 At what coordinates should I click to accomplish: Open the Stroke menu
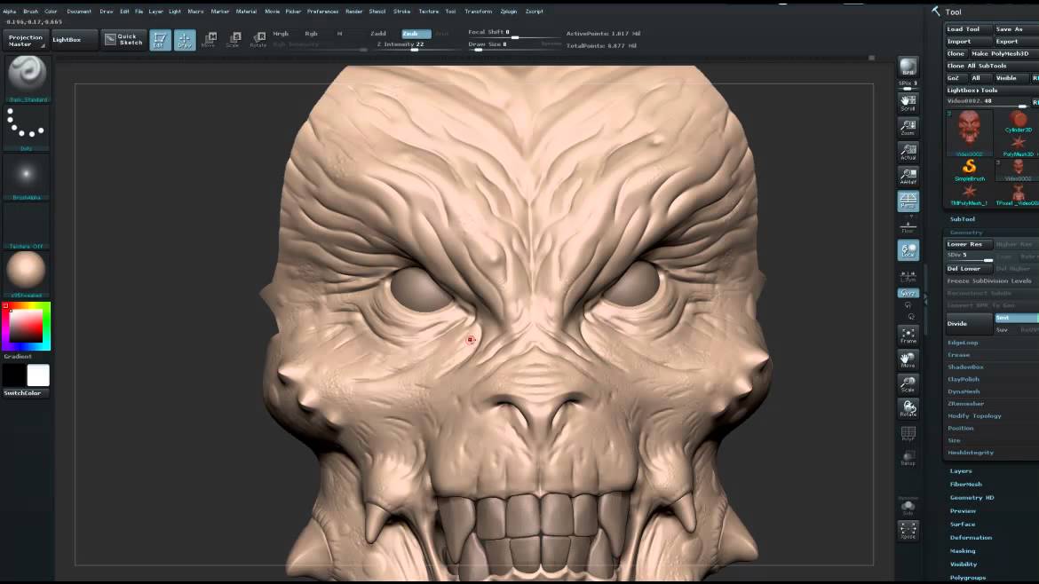[401, 12]
